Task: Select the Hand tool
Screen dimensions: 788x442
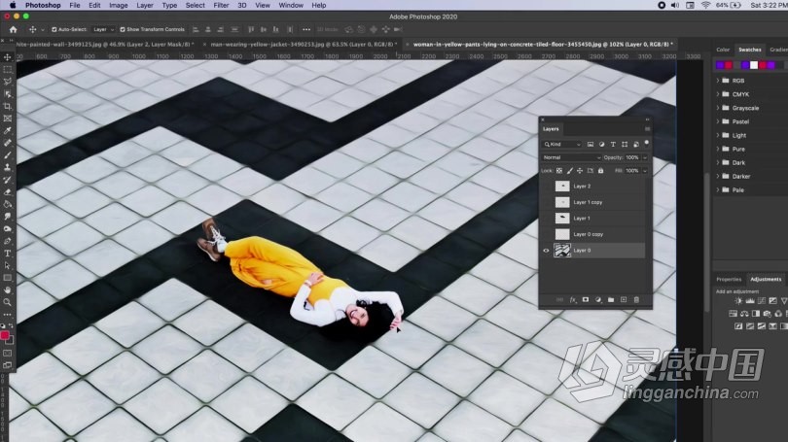Action: [8, 290]
